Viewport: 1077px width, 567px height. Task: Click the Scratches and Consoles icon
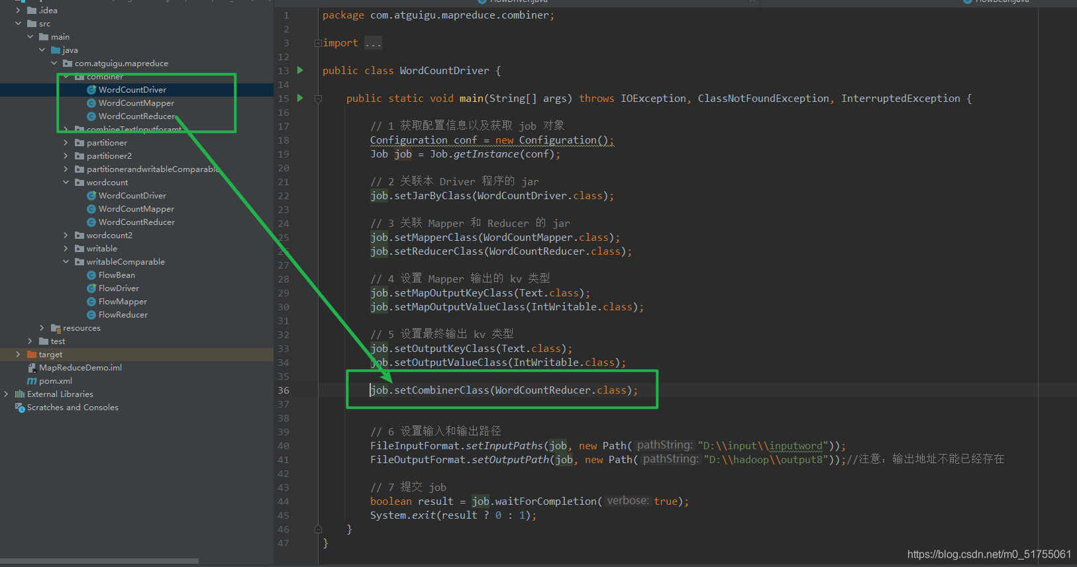20,408
